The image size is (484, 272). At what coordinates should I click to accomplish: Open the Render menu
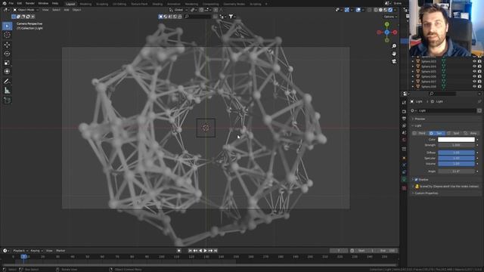click(x=30, y=3)
